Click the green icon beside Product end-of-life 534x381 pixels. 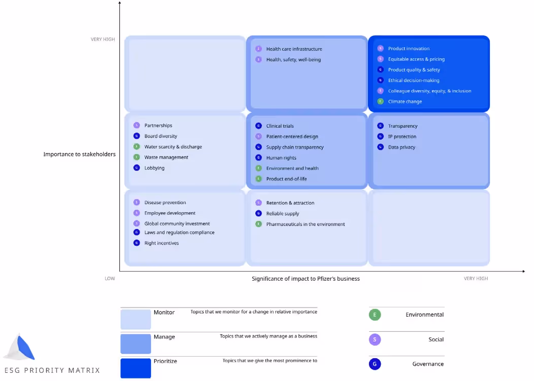258,179
